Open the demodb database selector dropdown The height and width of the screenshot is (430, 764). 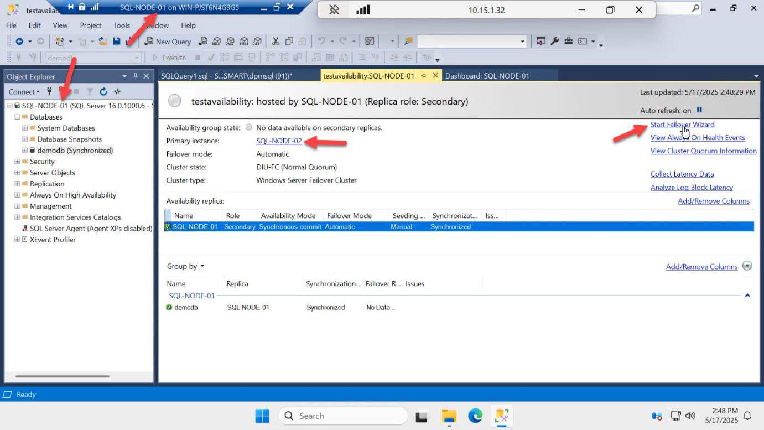[137, 58]
